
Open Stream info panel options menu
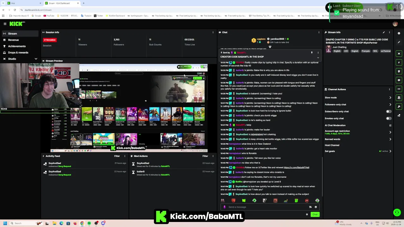click(x=389, y=32)
